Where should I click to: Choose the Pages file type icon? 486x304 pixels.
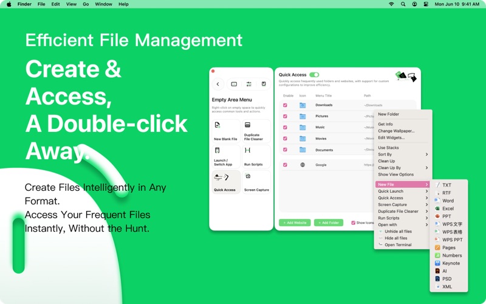click(x=437, y=247)
